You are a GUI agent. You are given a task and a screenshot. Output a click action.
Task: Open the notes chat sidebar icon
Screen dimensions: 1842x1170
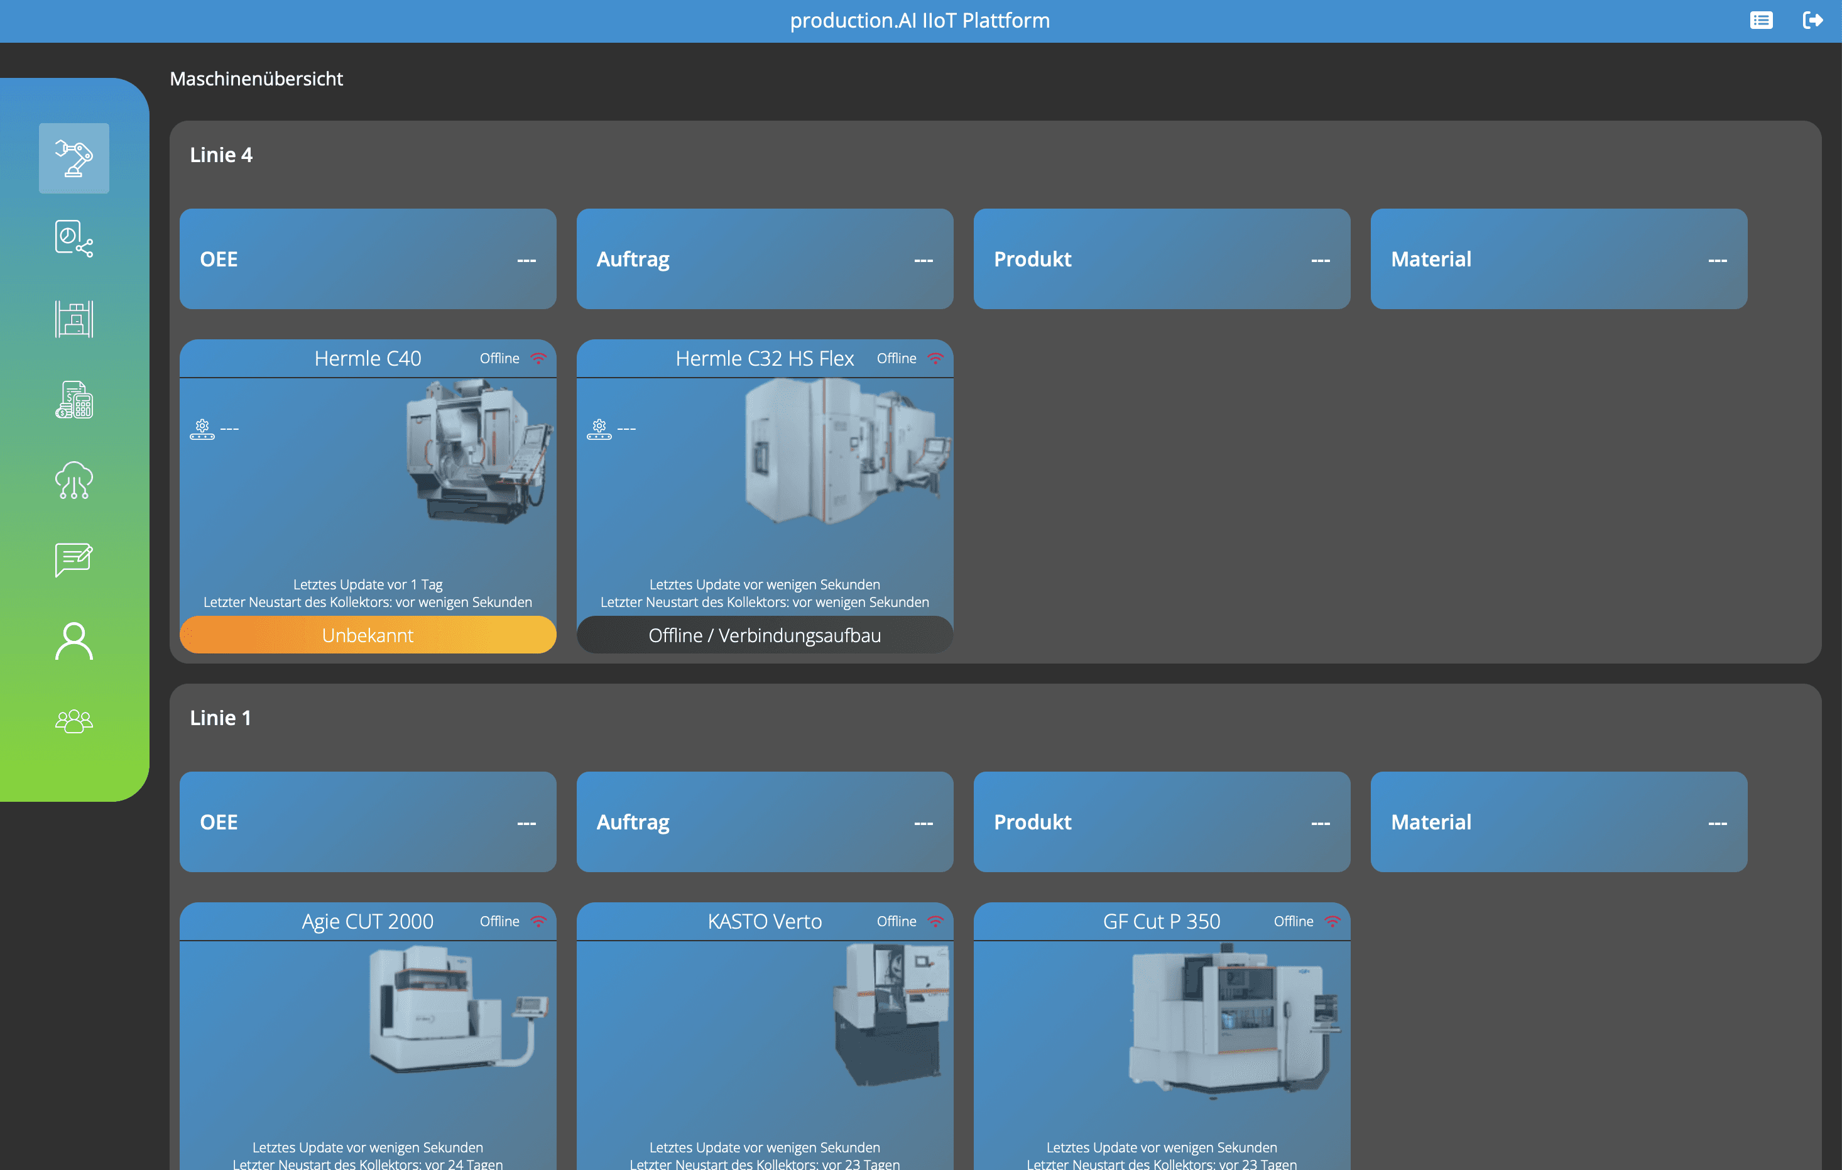[74, 560]
